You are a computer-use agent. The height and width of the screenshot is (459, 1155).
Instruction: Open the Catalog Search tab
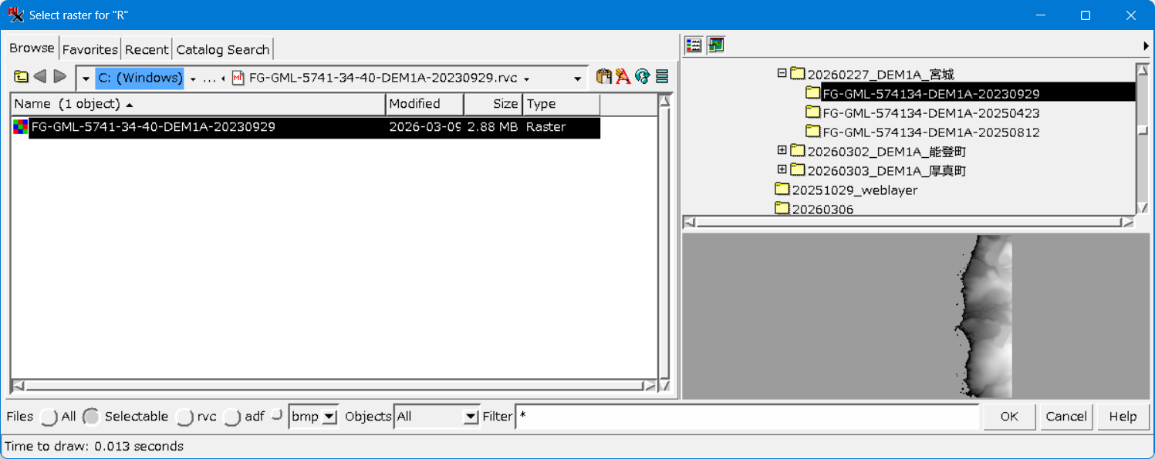coord(222,49)
